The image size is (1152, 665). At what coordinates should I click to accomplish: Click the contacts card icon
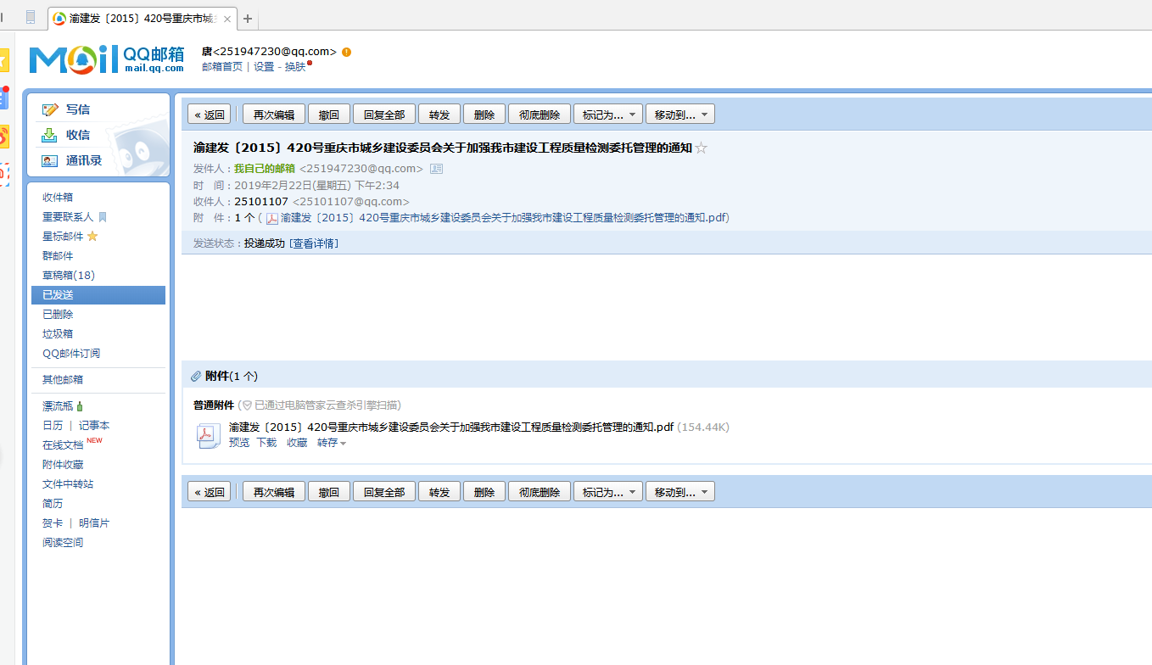[50, 160]
